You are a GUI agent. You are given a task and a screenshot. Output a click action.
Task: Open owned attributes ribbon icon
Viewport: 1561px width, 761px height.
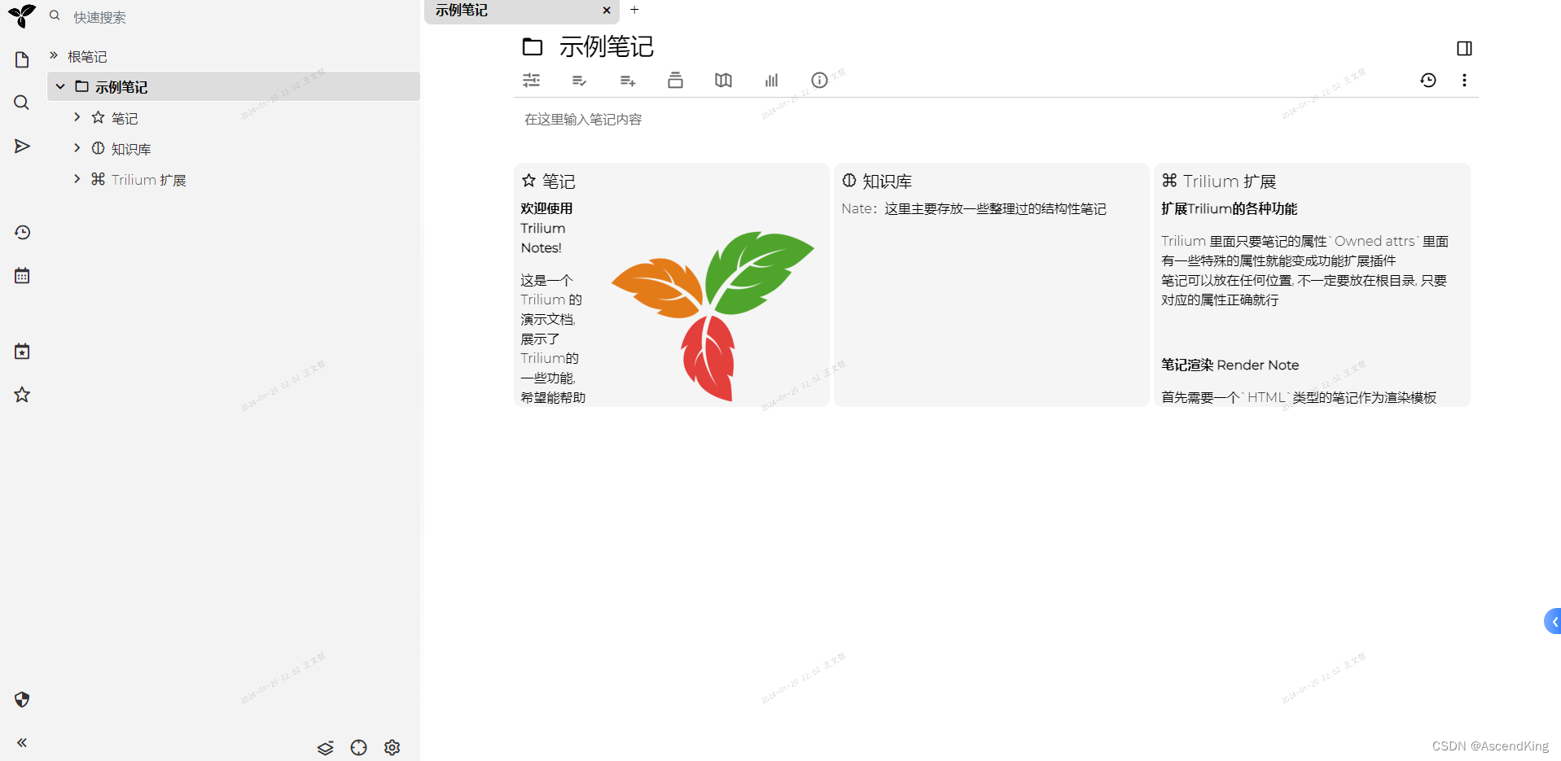[x=579, y=80]
